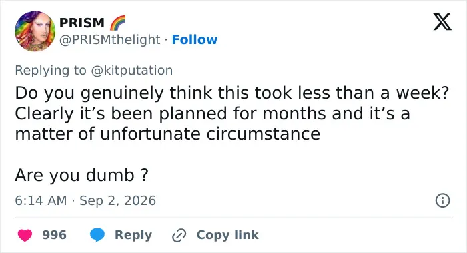Click the "Replying to" label

[x=51, y=71]
